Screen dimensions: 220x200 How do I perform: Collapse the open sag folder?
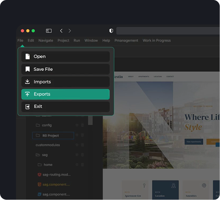(38, 155)
